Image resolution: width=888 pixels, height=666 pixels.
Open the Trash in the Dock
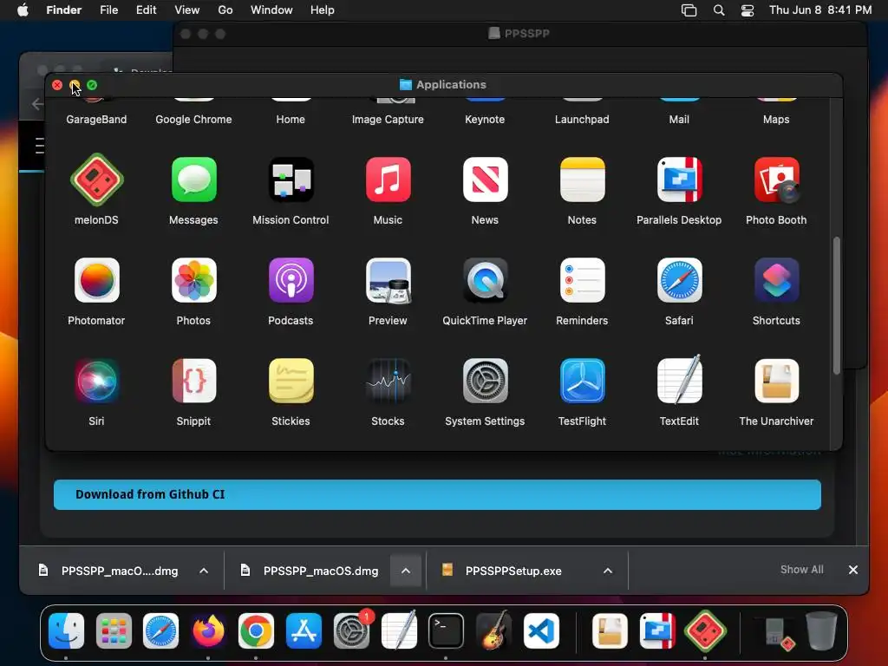821,630
